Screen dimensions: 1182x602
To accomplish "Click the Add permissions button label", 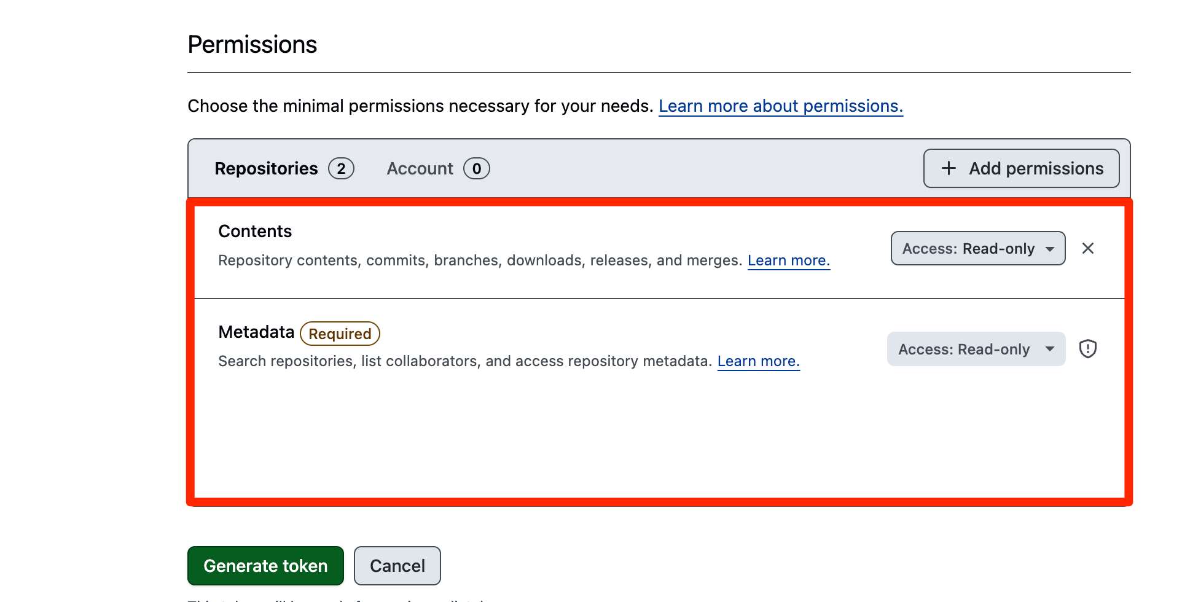I will click(x=1036, y=168).
